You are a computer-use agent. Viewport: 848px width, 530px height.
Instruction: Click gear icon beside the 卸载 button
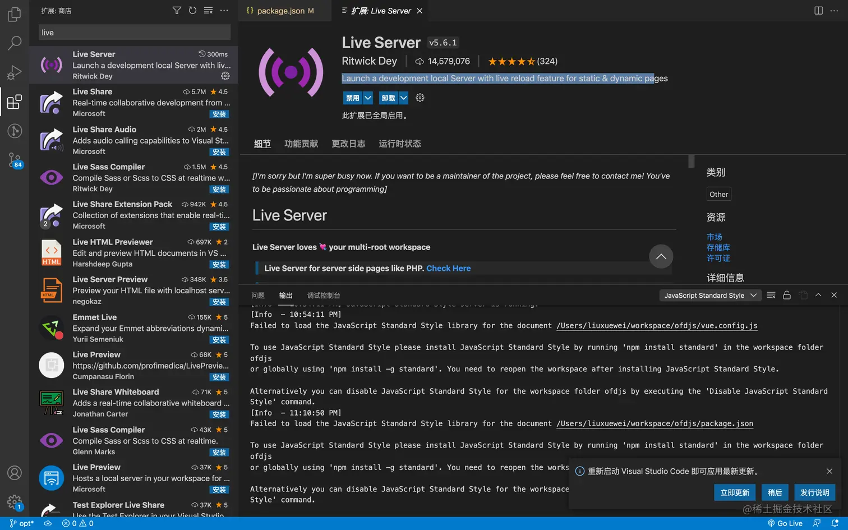pos(420,98)
